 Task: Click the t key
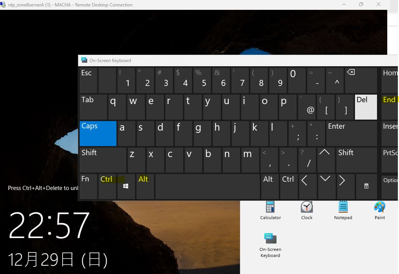point(193,107)
